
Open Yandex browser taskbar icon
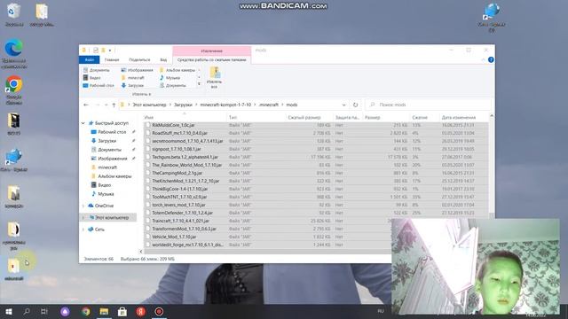click(141, 311)
